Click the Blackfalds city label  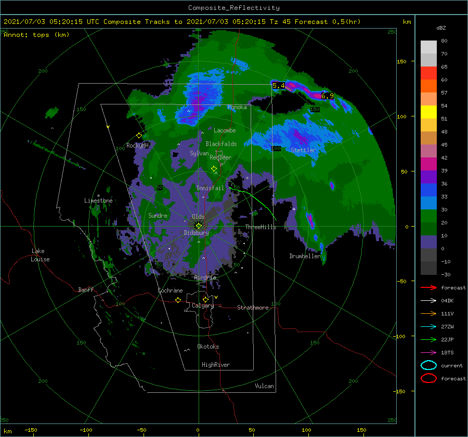tap(221, 144)
